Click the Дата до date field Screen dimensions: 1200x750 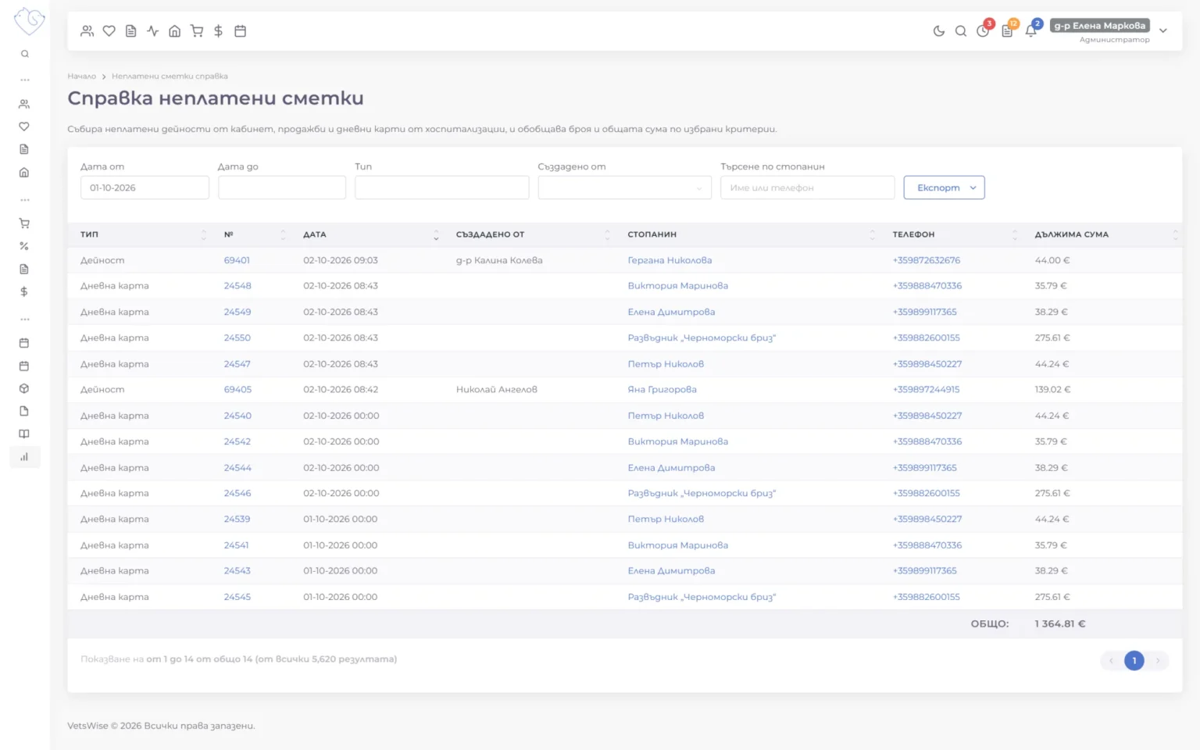(282, 187)
